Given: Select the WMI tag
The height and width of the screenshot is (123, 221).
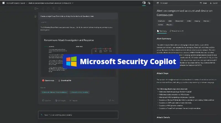Looking at the screenshot, I should tap(170, 21).
